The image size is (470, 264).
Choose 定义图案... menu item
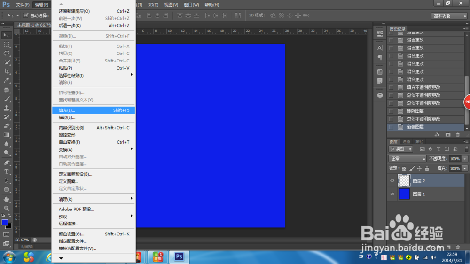click(x=94, y=181)
